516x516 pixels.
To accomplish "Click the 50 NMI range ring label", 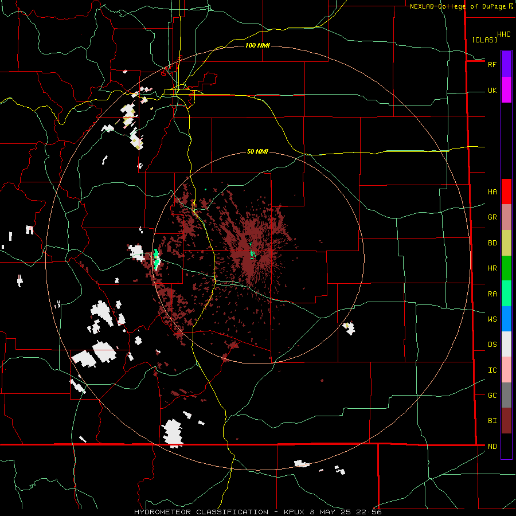I will point(257,151).
